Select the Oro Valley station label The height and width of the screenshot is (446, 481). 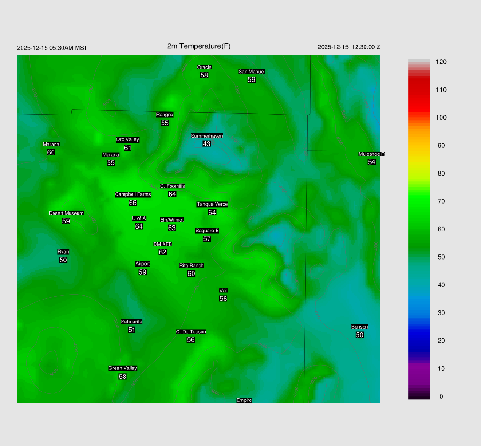pos(127,139)
